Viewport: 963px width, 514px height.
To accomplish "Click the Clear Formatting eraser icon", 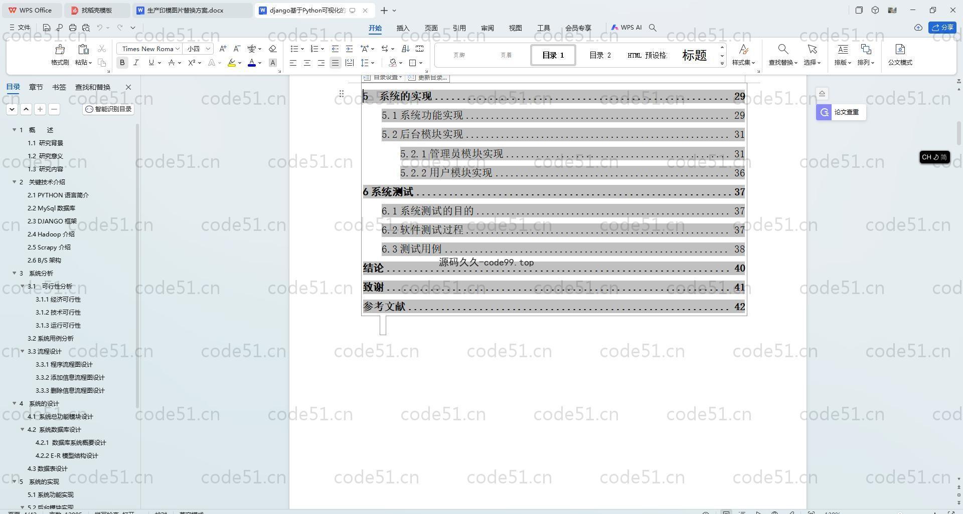I will (x=272, y=49).
